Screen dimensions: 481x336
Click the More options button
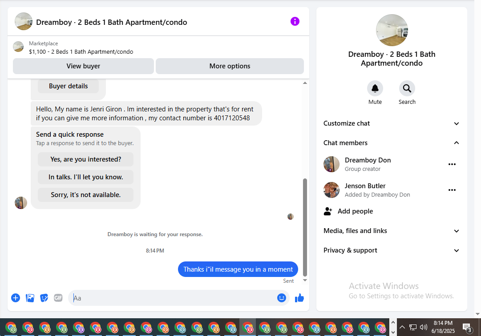click(230, 66)
